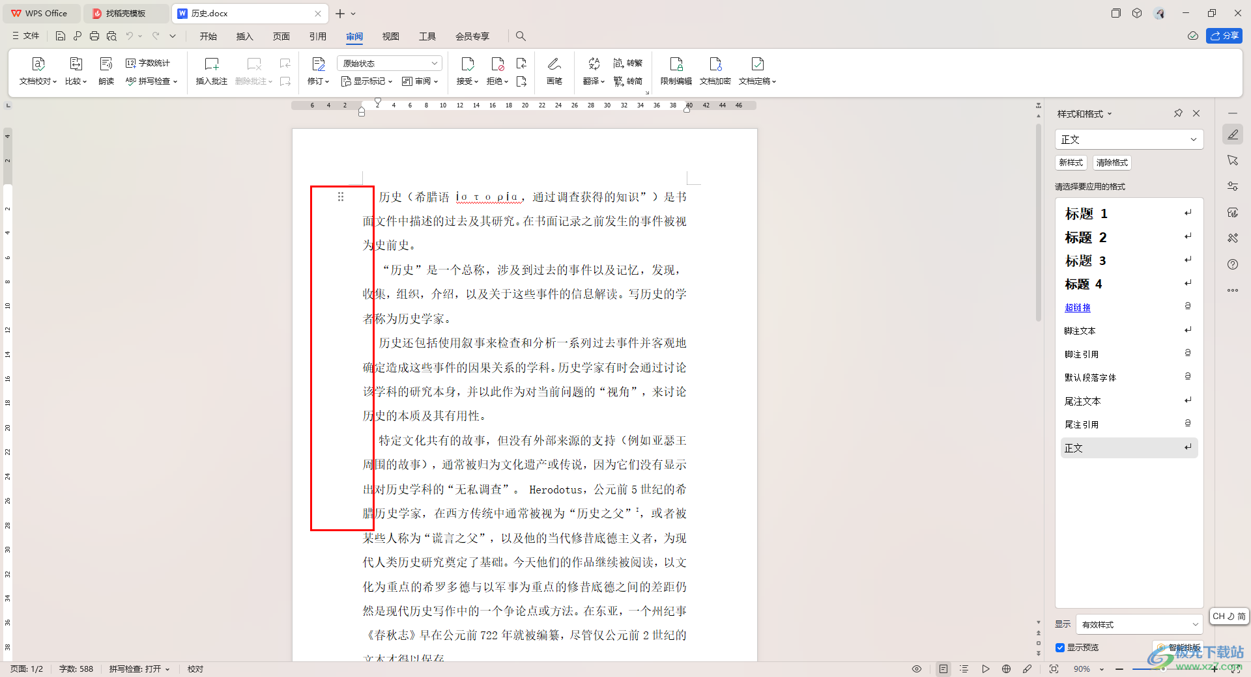Click the eye protection mode icon in status bar

click(x=917, y=669)
